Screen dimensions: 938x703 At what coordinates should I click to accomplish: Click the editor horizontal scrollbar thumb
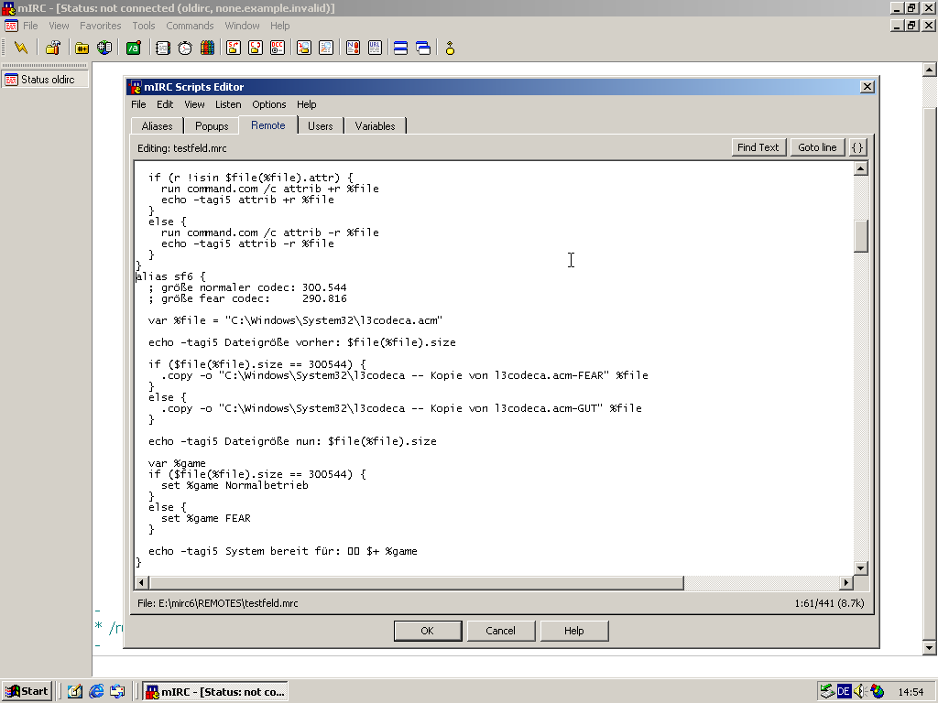(x=417, y=582)
